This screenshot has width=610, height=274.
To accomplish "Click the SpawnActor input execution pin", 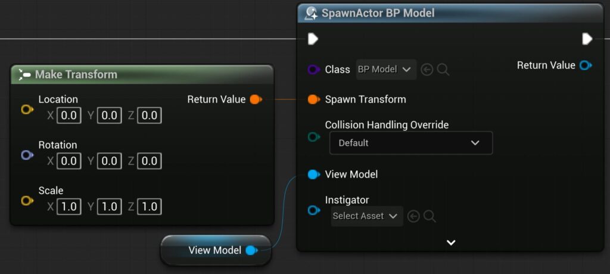I will coord(313,39).
